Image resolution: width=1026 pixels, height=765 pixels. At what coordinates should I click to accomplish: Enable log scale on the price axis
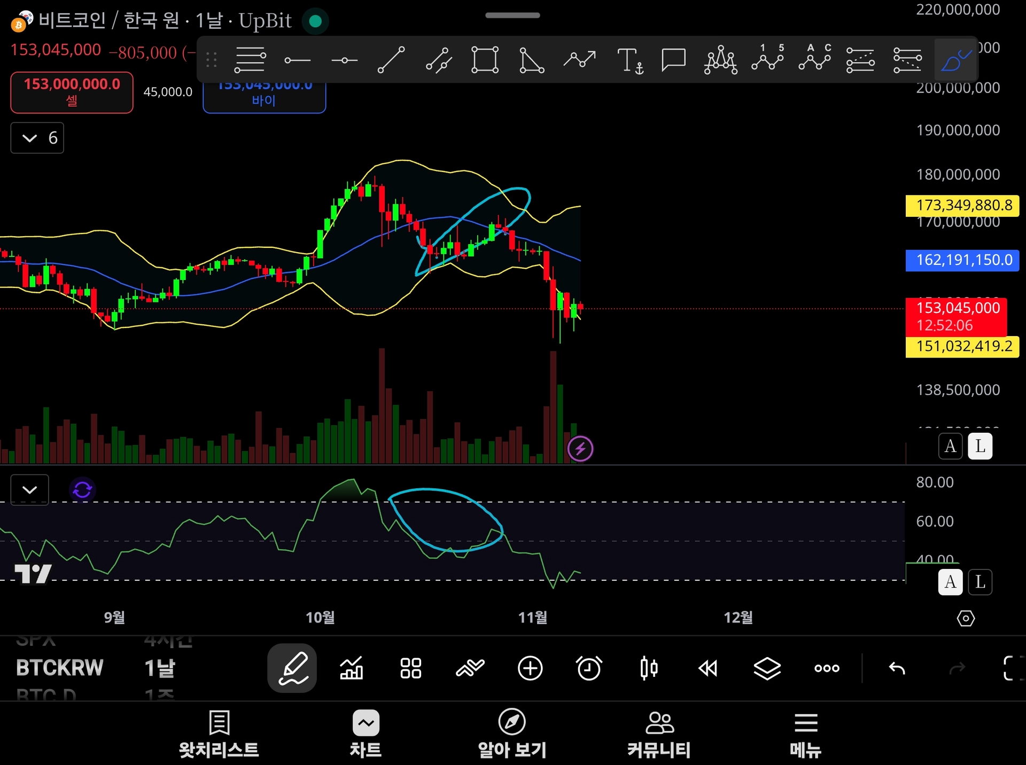pos(981,446)
